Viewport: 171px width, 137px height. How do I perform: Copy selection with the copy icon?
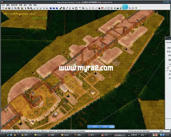[x=15, y=8]
